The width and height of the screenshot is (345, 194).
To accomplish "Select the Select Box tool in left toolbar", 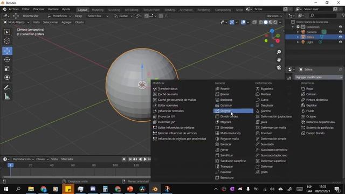I will click(x=7, y=32).
